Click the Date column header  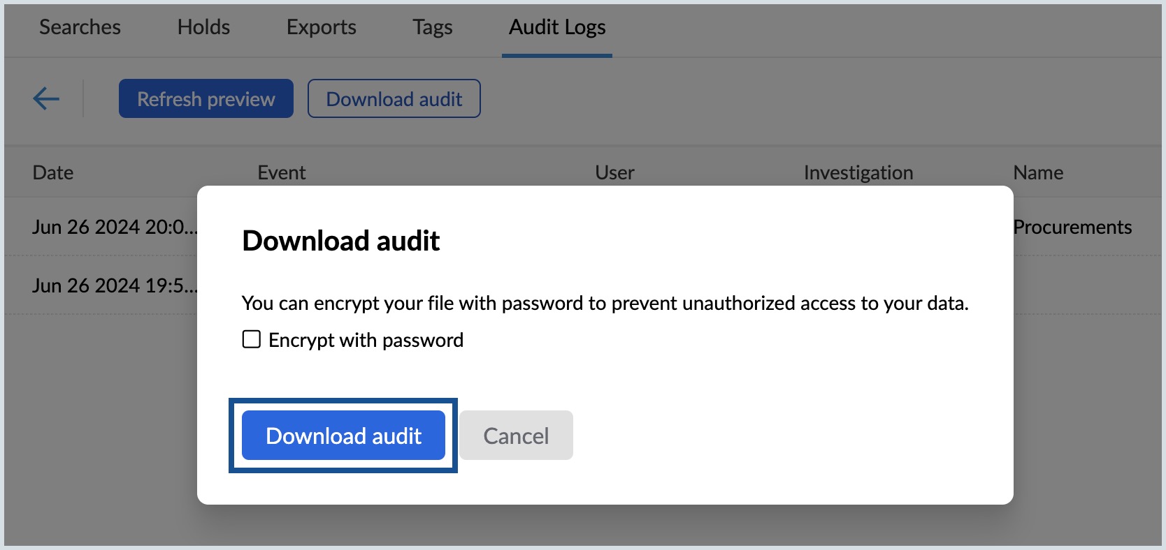(53, 172)
